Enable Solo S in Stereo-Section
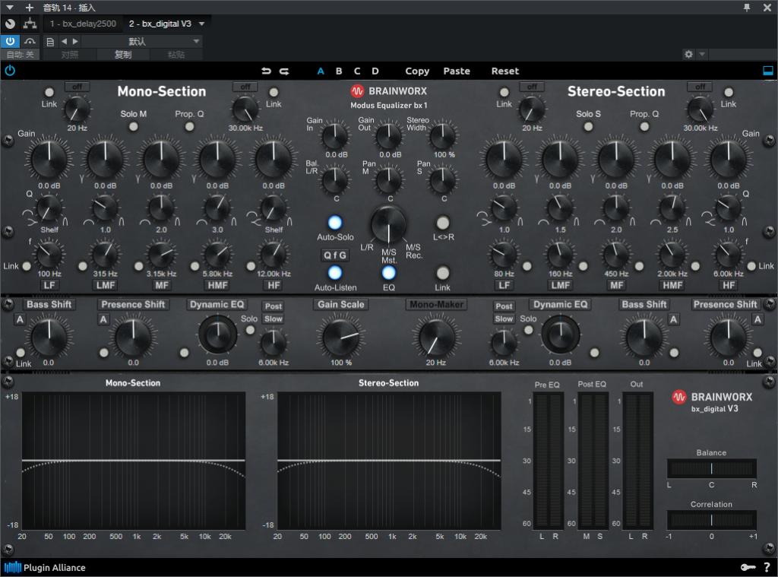 (588, 127)
